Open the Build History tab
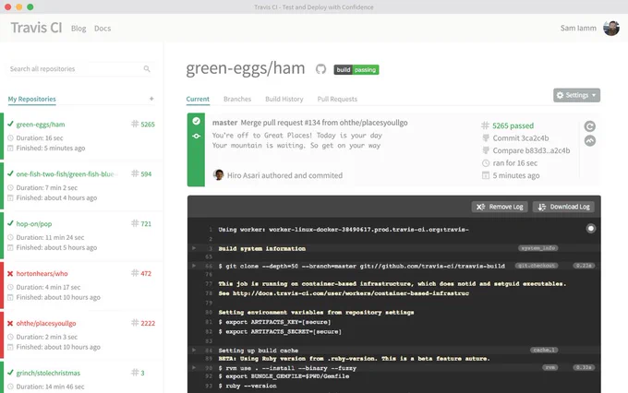628x393 pixels. [284, 99]
